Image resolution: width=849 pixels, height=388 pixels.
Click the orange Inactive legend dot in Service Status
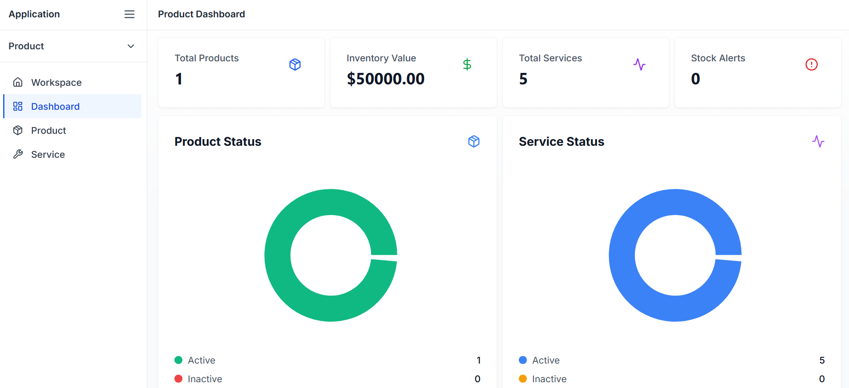[523, 379]
